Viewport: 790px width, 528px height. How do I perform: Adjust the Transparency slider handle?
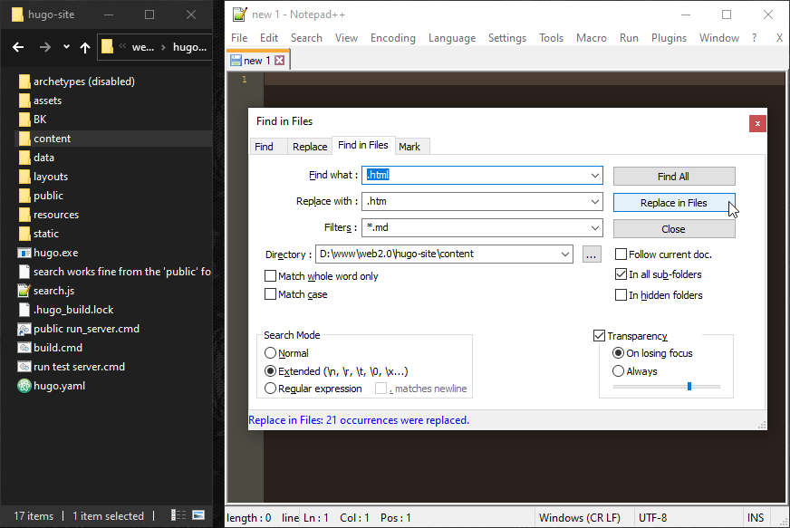point(689,387)
